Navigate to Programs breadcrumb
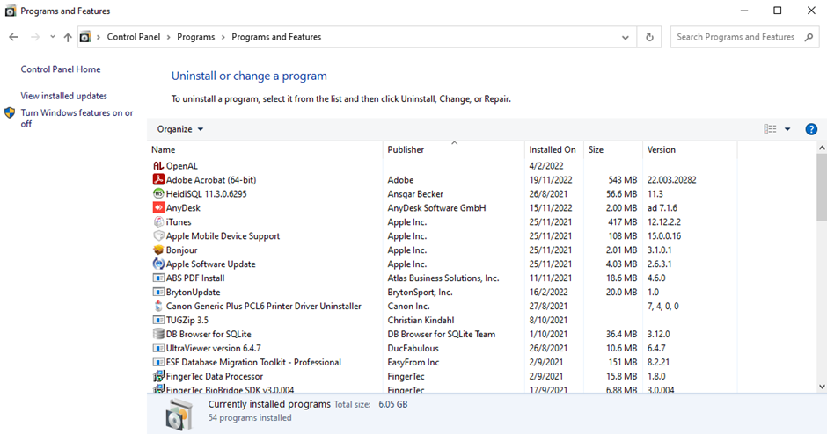Image resolution: width=827 pixels, height=434 pixels. (195, 37)
